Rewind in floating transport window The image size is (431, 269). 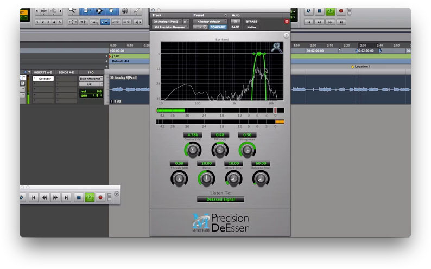pyautogui.click(x=45, y=197)
